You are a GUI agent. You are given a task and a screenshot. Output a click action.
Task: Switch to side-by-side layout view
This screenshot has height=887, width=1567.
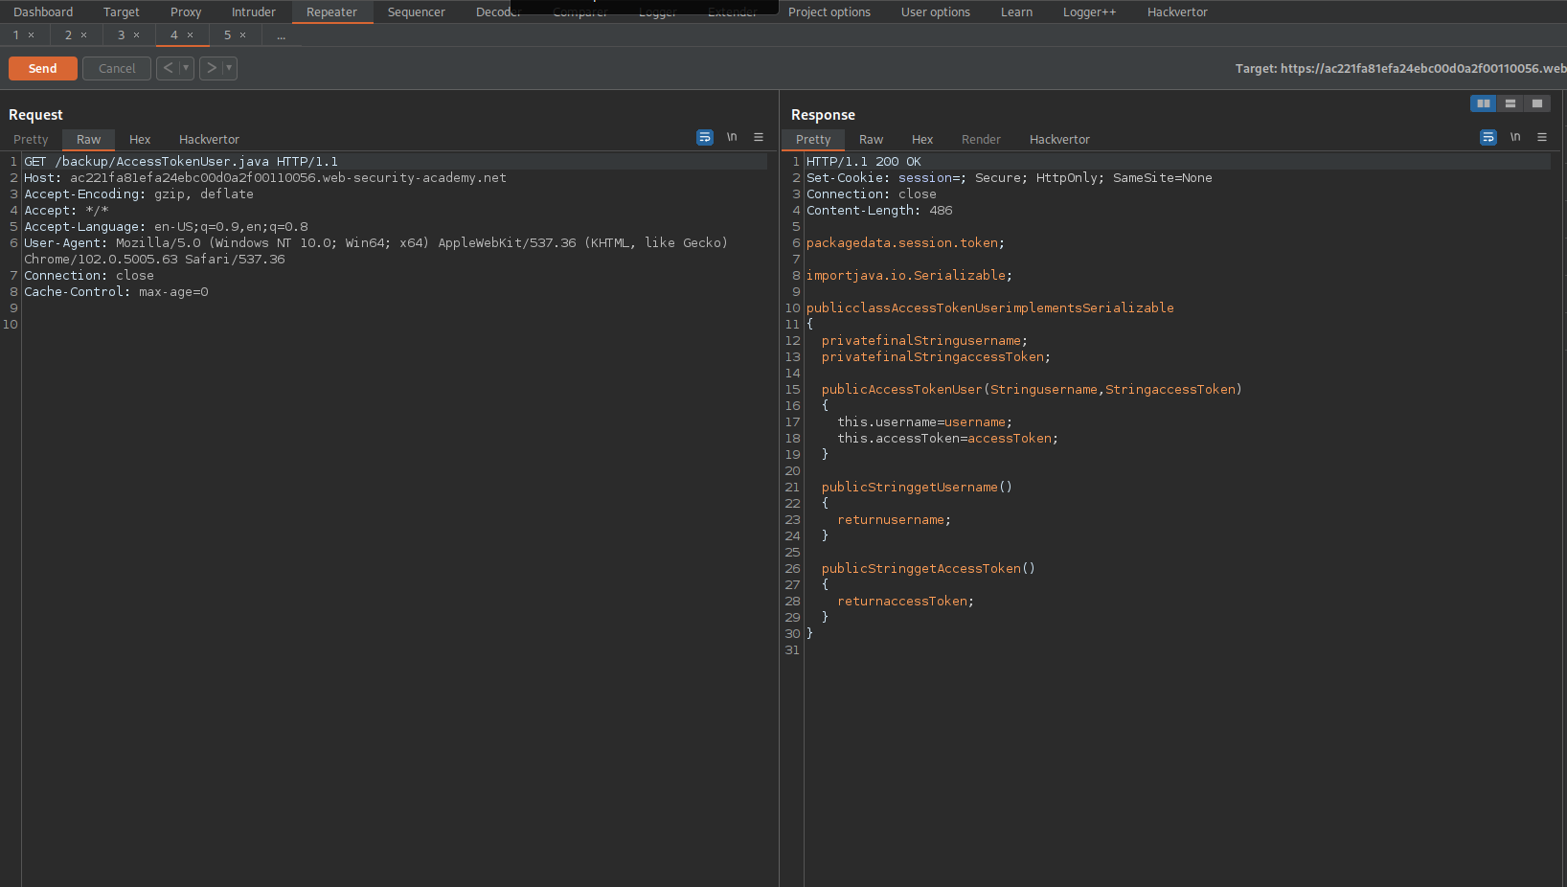click(1484, 103)
